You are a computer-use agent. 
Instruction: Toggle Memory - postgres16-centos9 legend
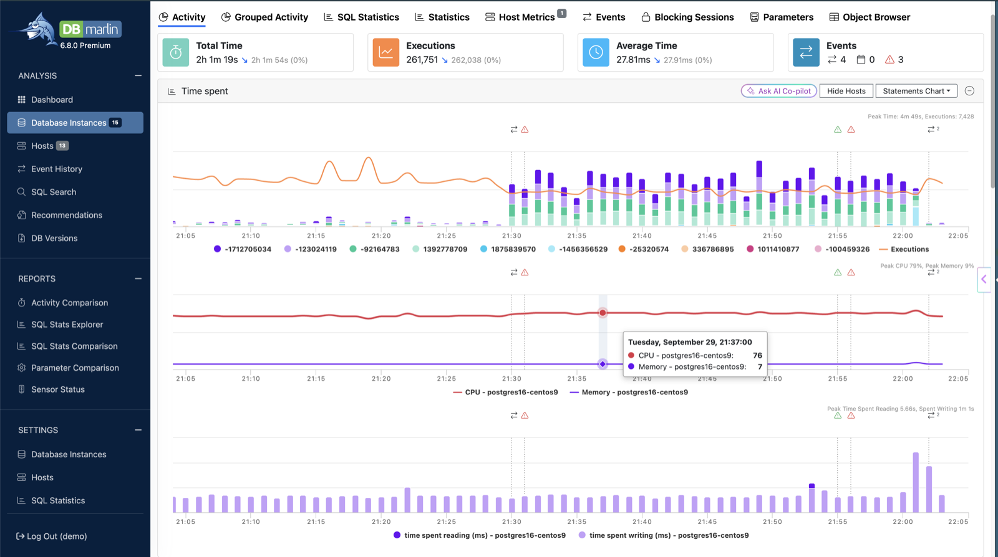(629, 393)
